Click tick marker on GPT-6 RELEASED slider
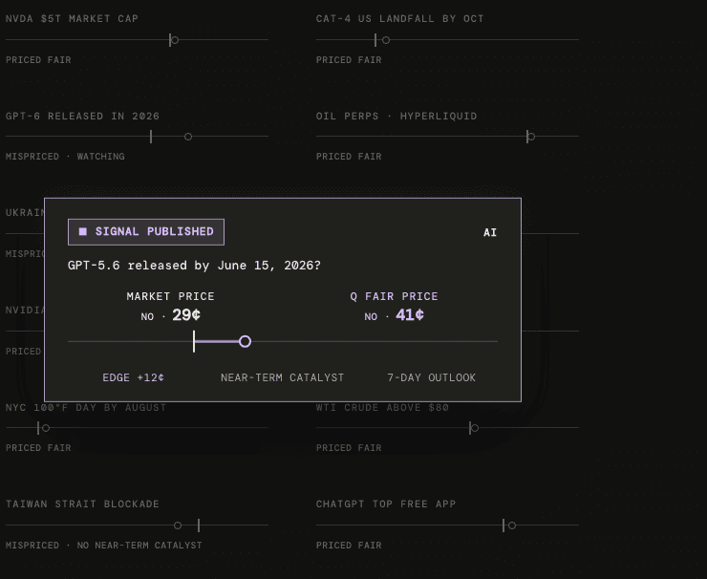Screen dimensions: 707x579 [x=151, y=137]
